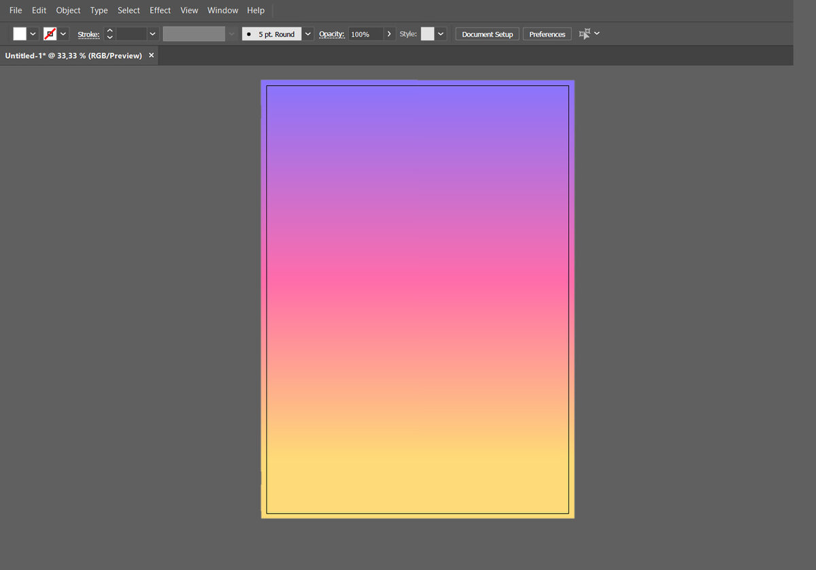Viewport: 816px width, 570px height.
Task: Click the opacity 100% input field
Action: click(365, 34)
